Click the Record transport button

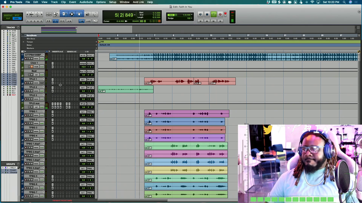click(x=220, y=14)
